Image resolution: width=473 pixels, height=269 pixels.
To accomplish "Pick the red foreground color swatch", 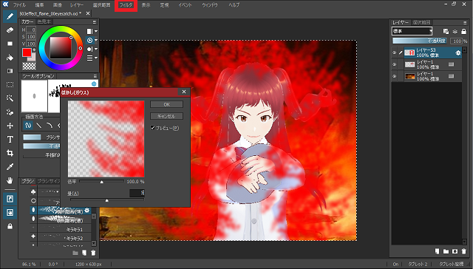I will (27, 52).
